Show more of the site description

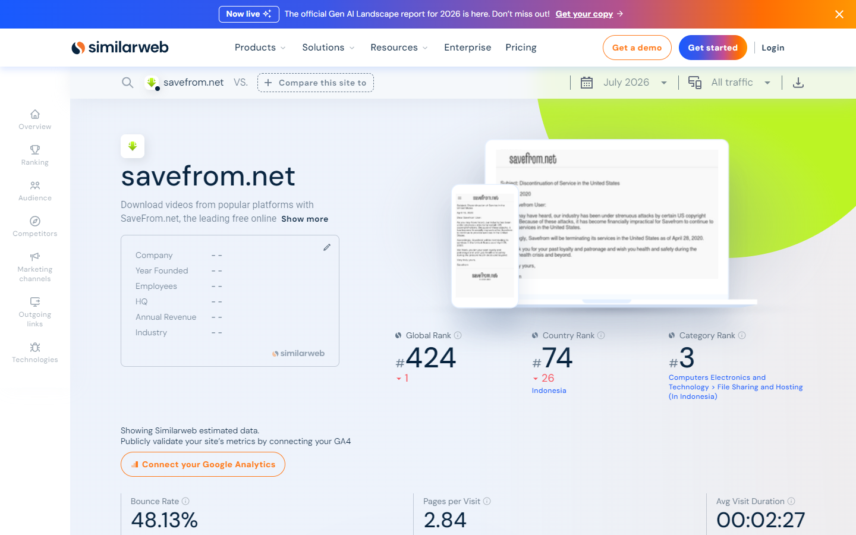pos(305,219)
